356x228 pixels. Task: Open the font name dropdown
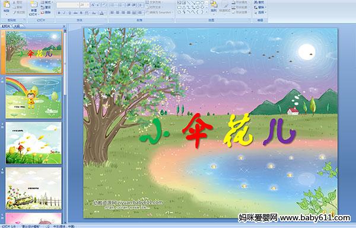point(78,5)
